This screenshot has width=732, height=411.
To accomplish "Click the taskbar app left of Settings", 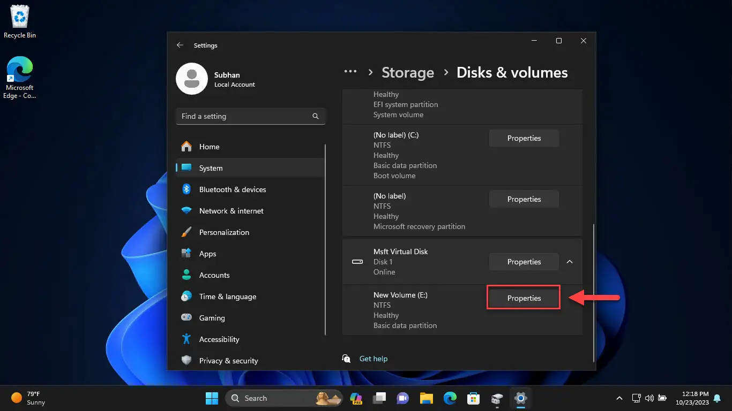I will pos(497,398).
